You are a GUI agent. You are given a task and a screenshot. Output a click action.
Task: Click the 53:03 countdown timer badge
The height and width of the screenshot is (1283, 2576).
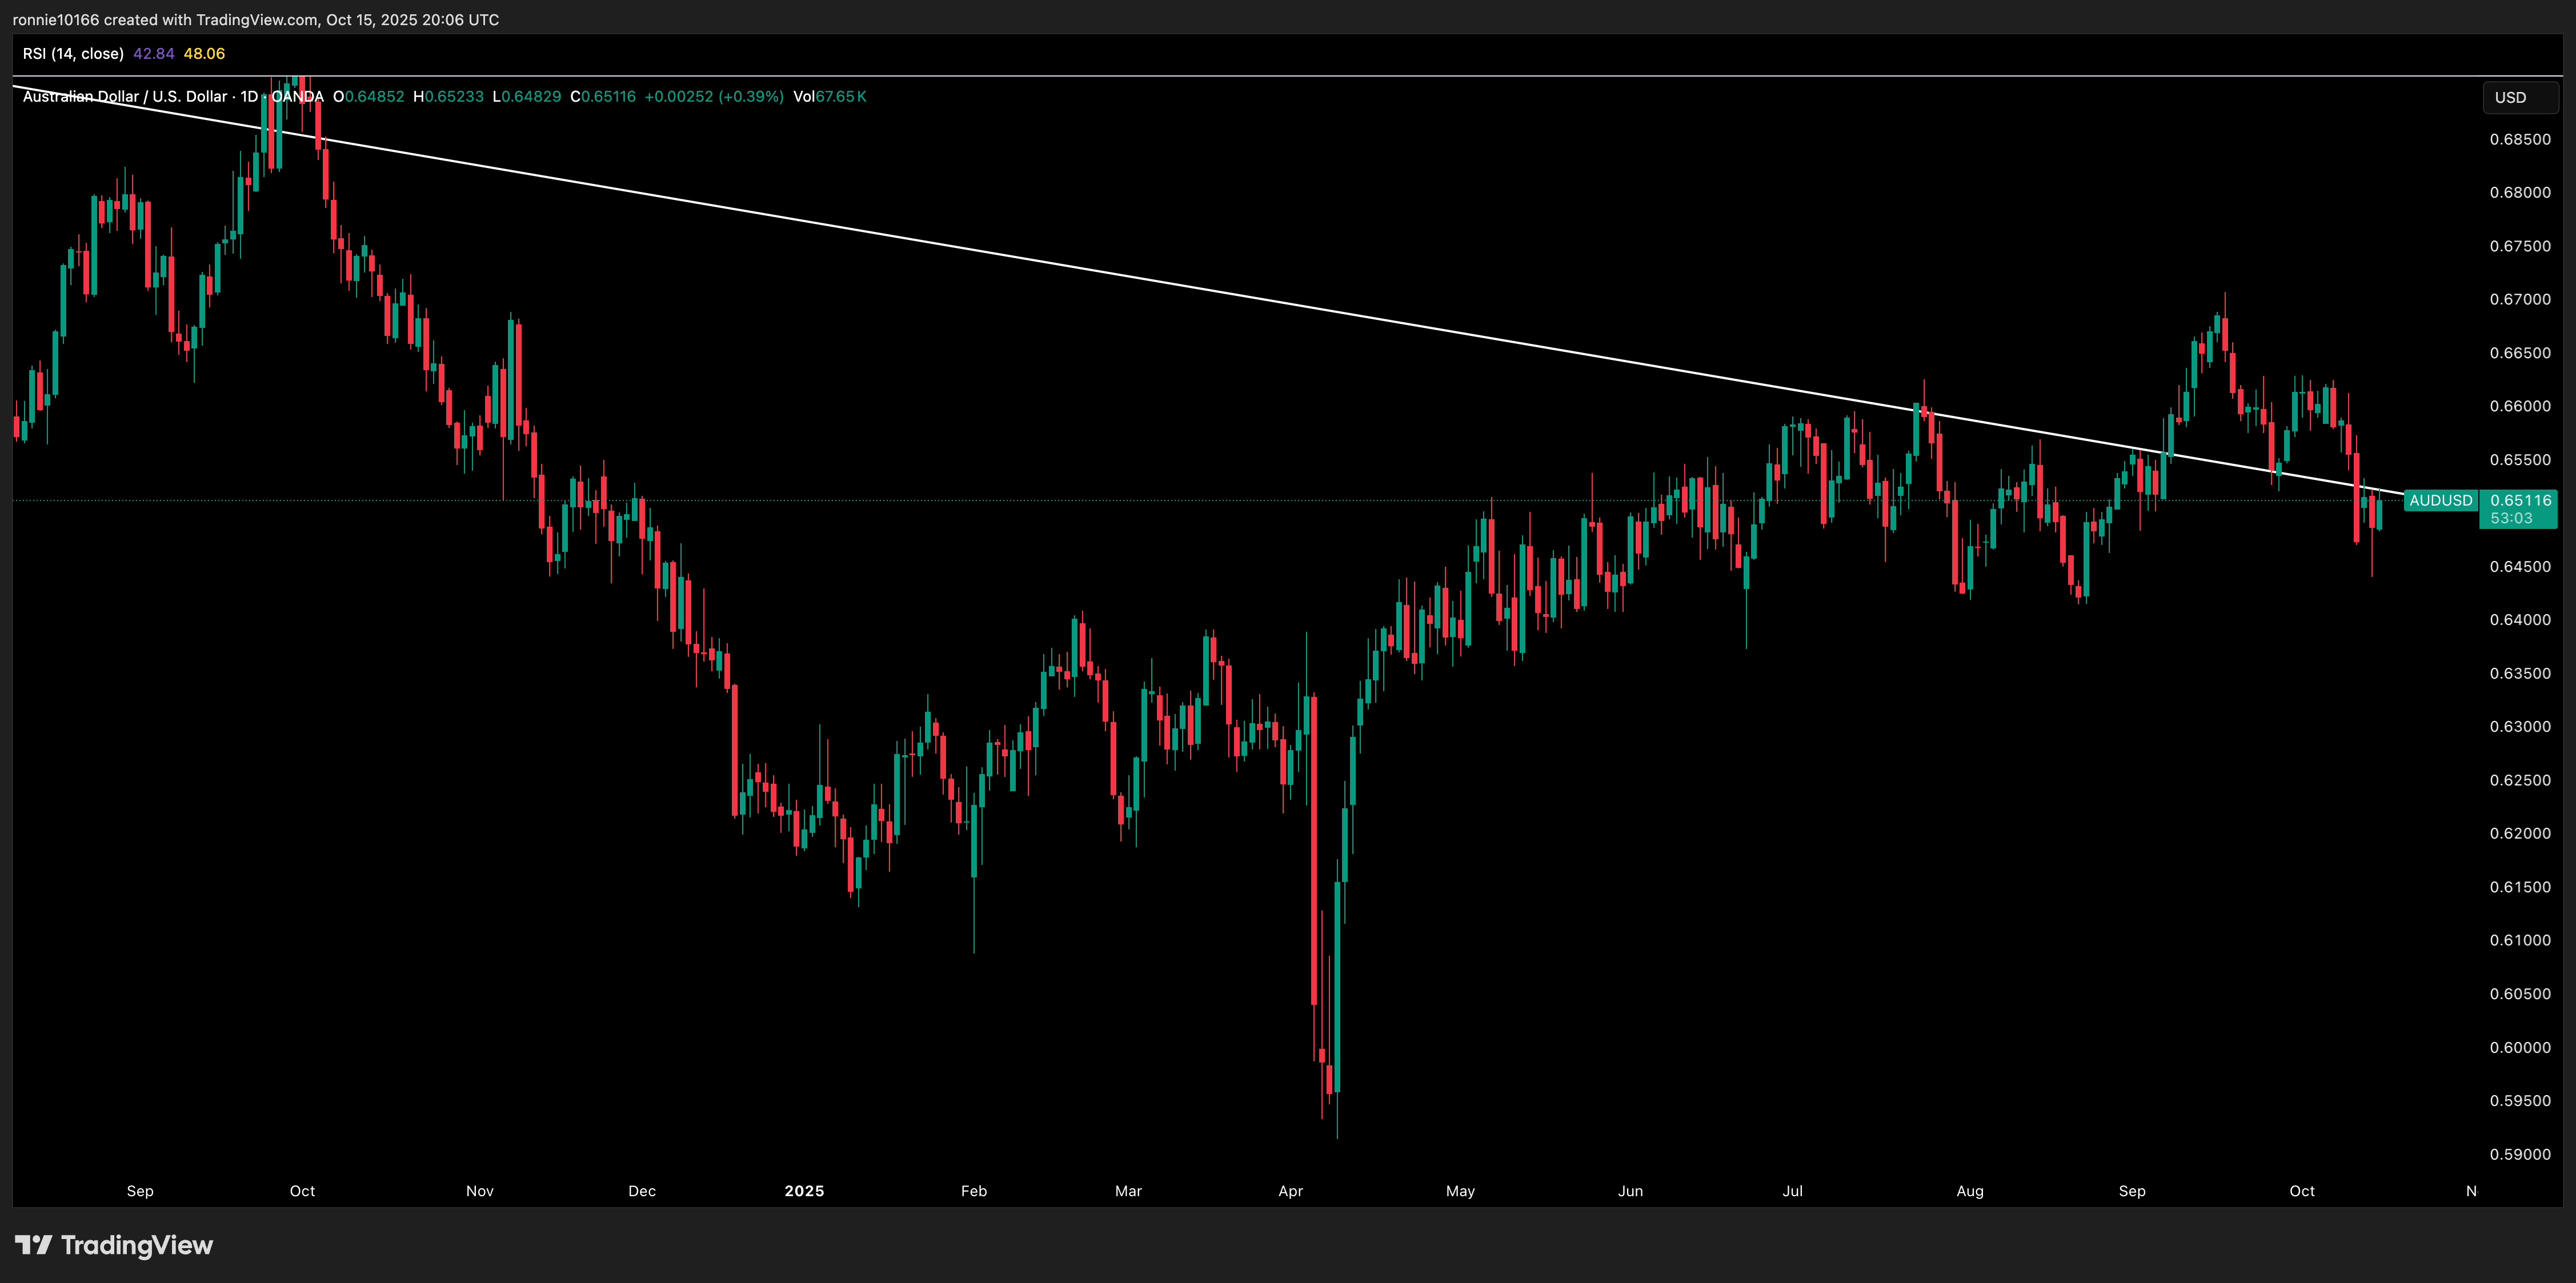click(2511, 518)
